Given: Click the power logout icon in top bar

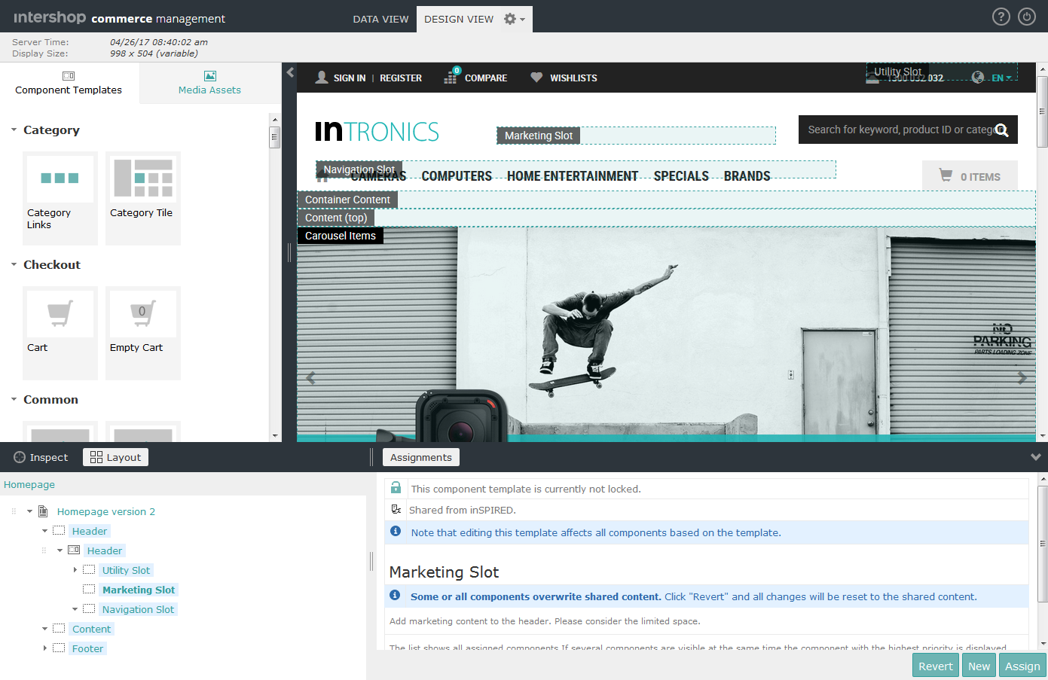Looking at the screenshot, I should pyautogui.click(x=1025, y=16).
